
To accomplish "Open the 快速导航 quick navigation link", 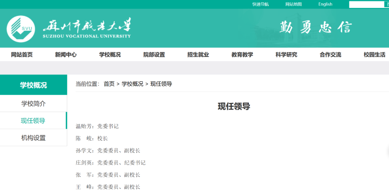I will coord(260,4).
